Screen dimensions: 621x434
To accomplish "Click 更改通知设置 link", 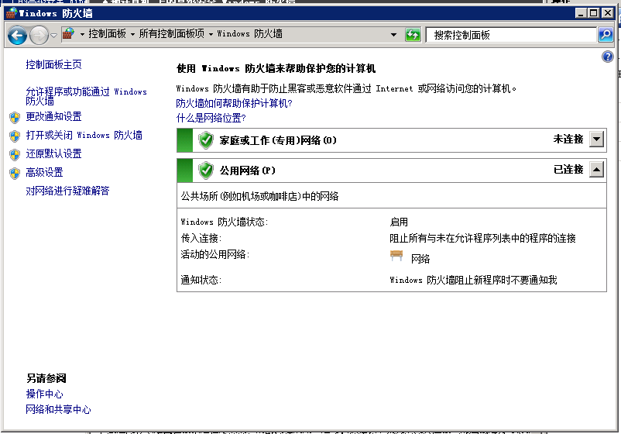I will (x=53, y=116).
